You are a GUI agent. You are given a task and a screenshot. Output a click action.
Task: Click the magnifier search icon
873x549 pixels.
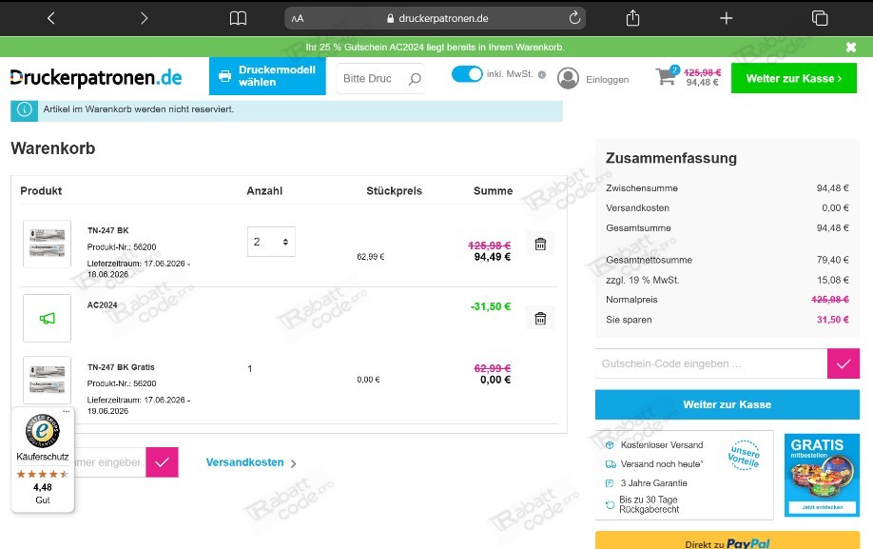[415, 79]
